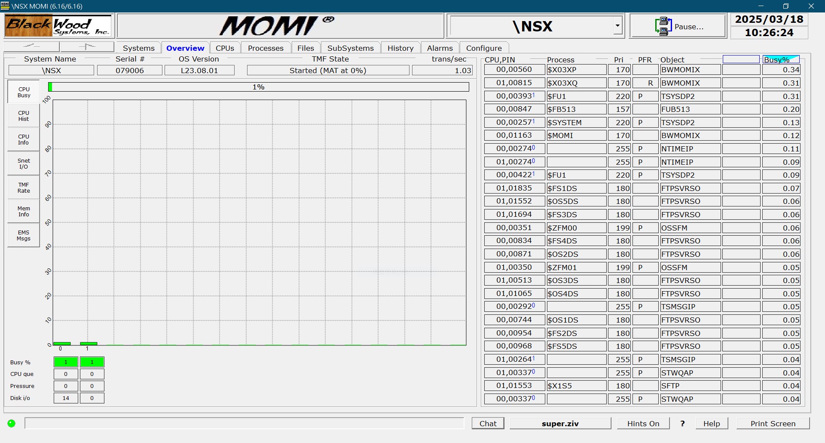Click the System Name field \NSX
This screenshot has width=825, height=443.
[x=51, y=71]
